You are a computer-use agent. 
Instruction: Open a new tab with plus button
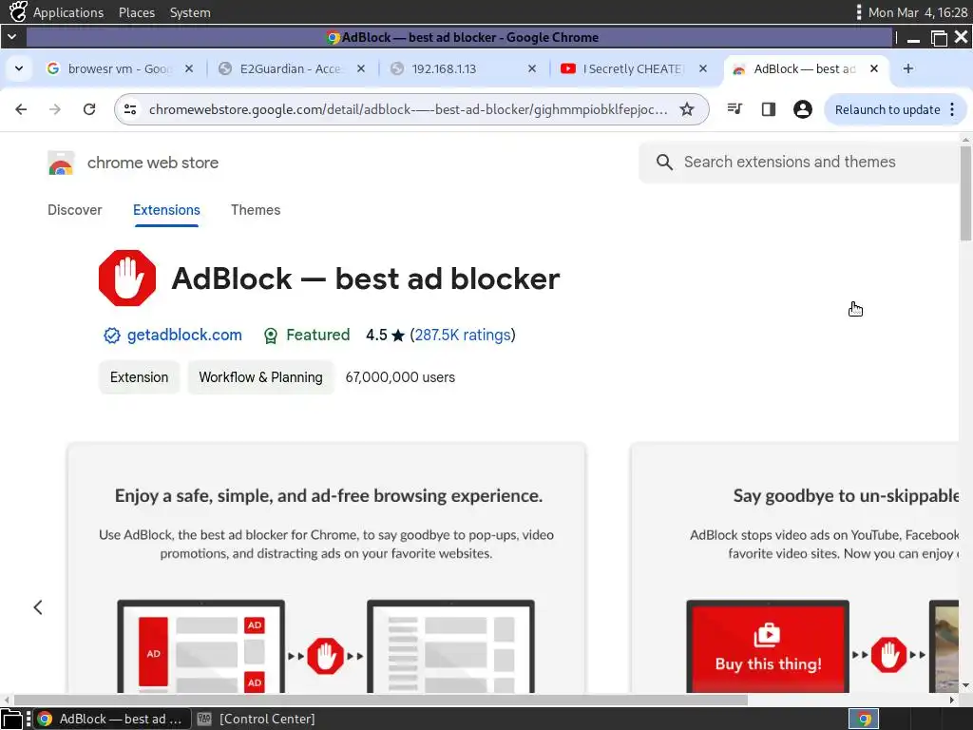tap(907, 68)
